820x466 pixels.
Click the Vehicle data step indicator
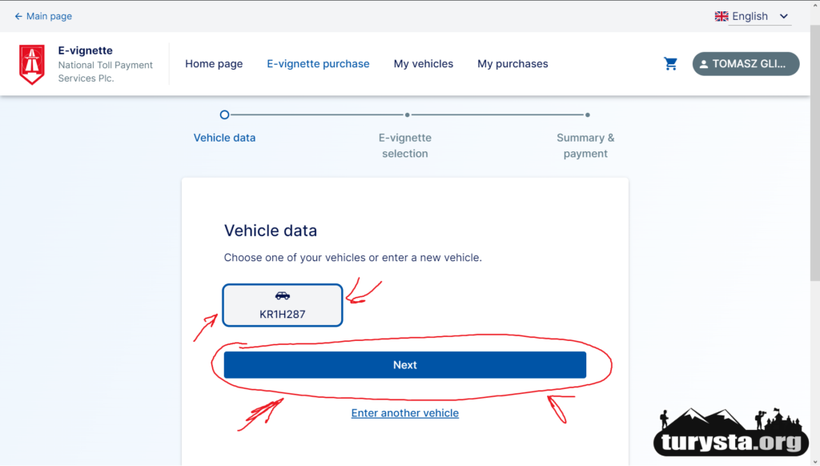point(224,115)
